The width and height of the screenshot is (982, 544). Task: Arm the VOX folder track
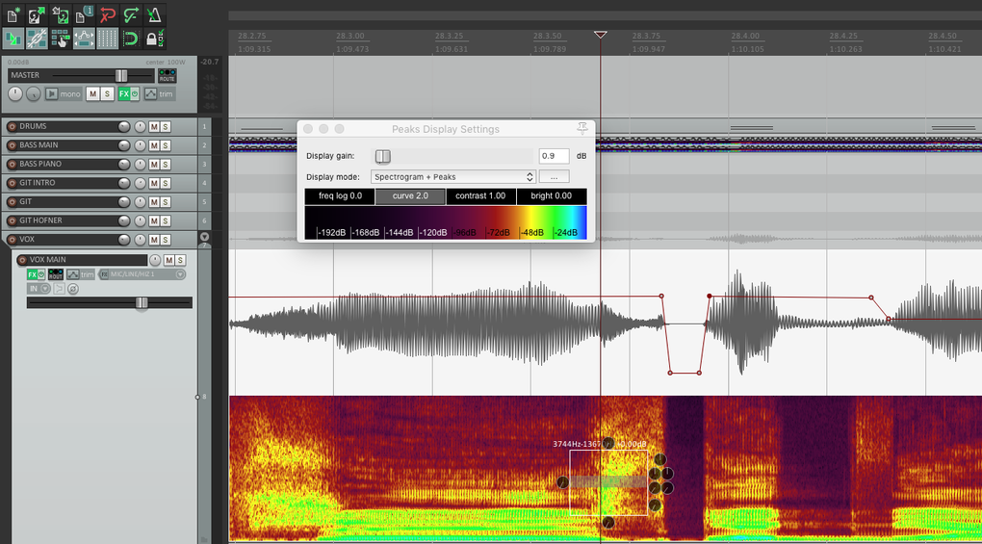pyautogui.click(x=12, y=239)
